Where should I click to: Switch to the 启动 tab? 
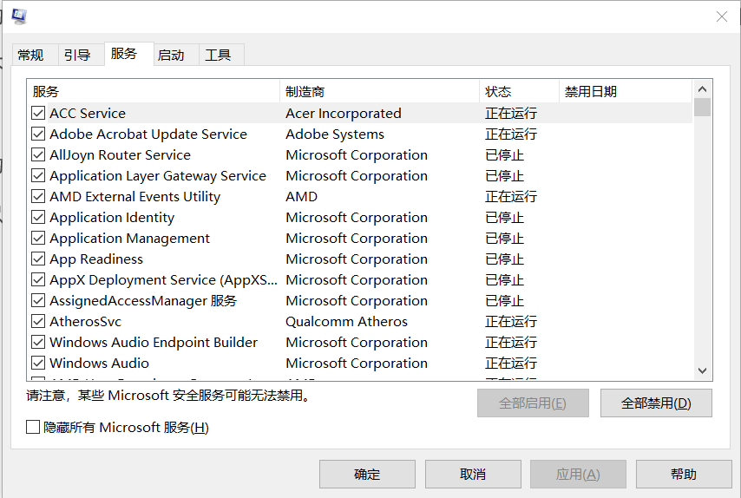point(171,55)
